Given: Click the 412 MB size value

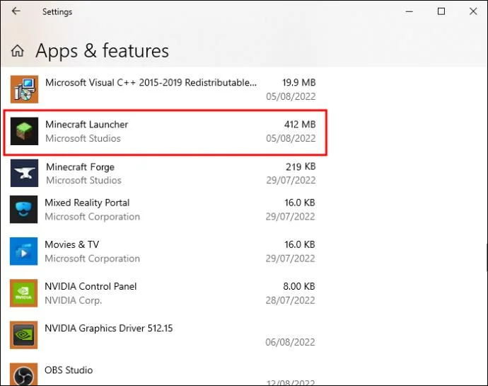Looking at the screenshot, I should pos(300,124).
